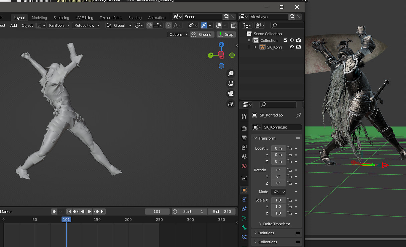Switch perspective/orthographic with the grid icon
The width and height of the screenshot is (406, 247).
231,104
